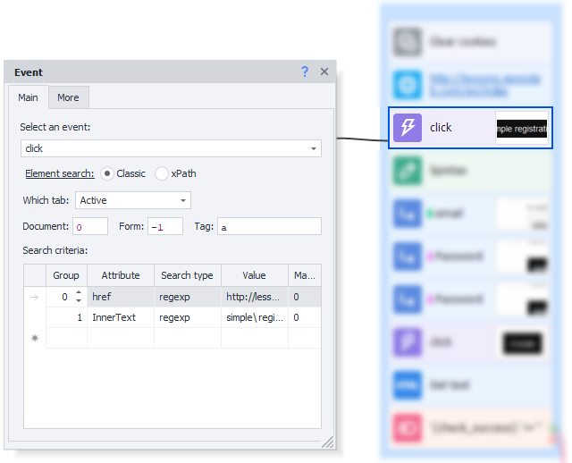572x463 pixels.
Task: Click the Get text action icon
Action: 408,385
